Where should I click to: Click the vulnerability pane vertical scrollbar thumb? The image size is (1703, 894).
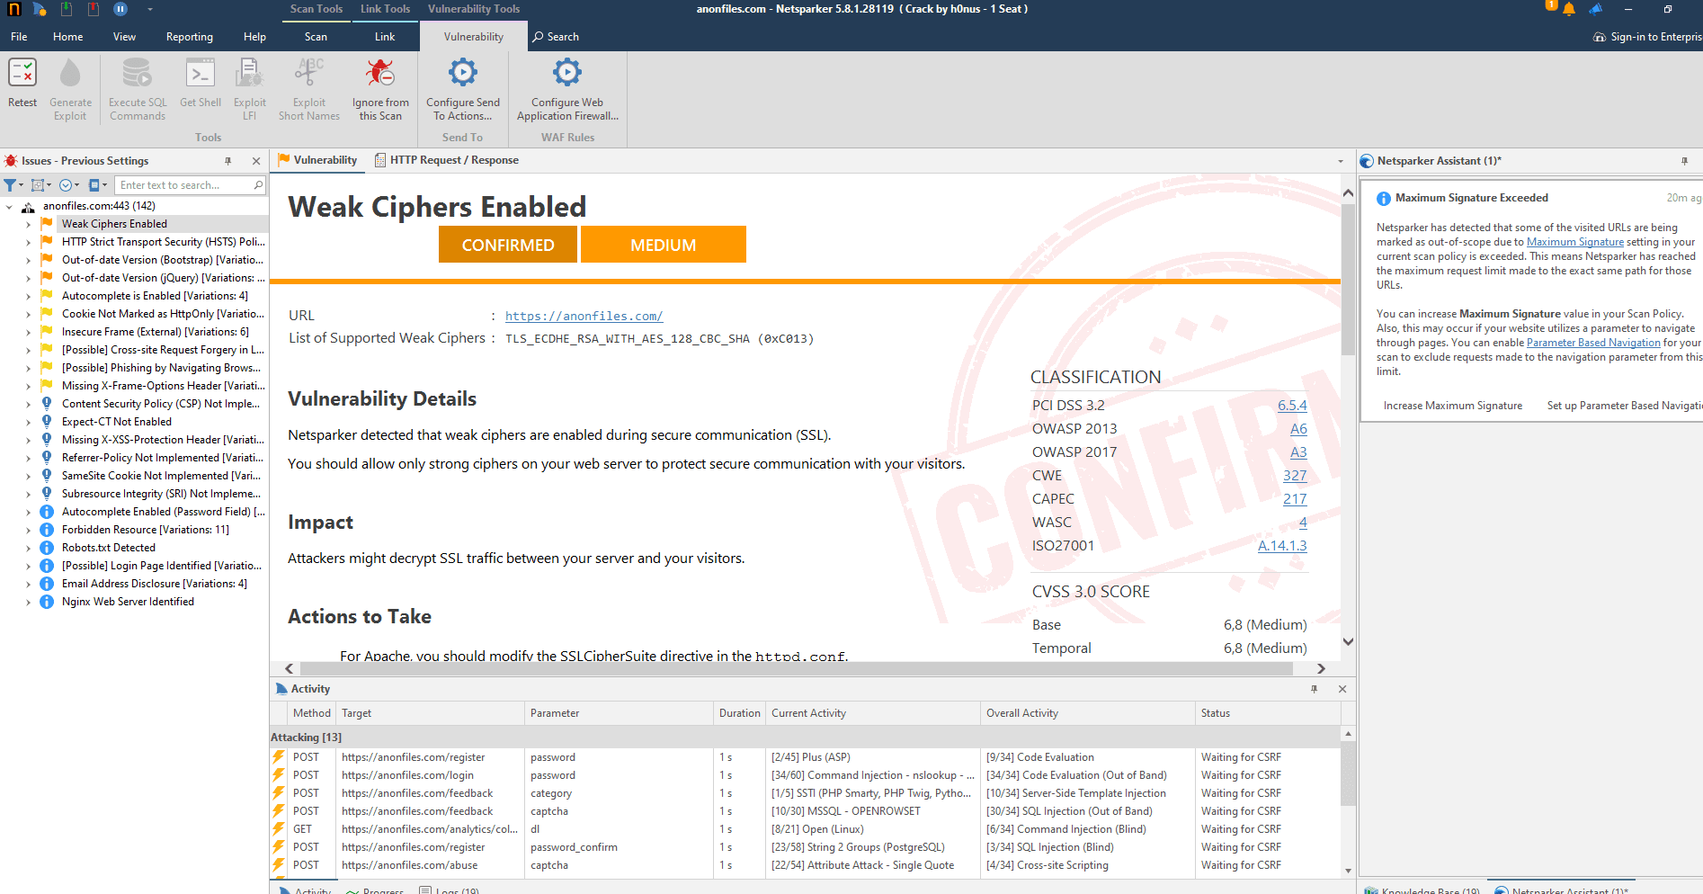pyautogui.click(x=1348, y=279)
